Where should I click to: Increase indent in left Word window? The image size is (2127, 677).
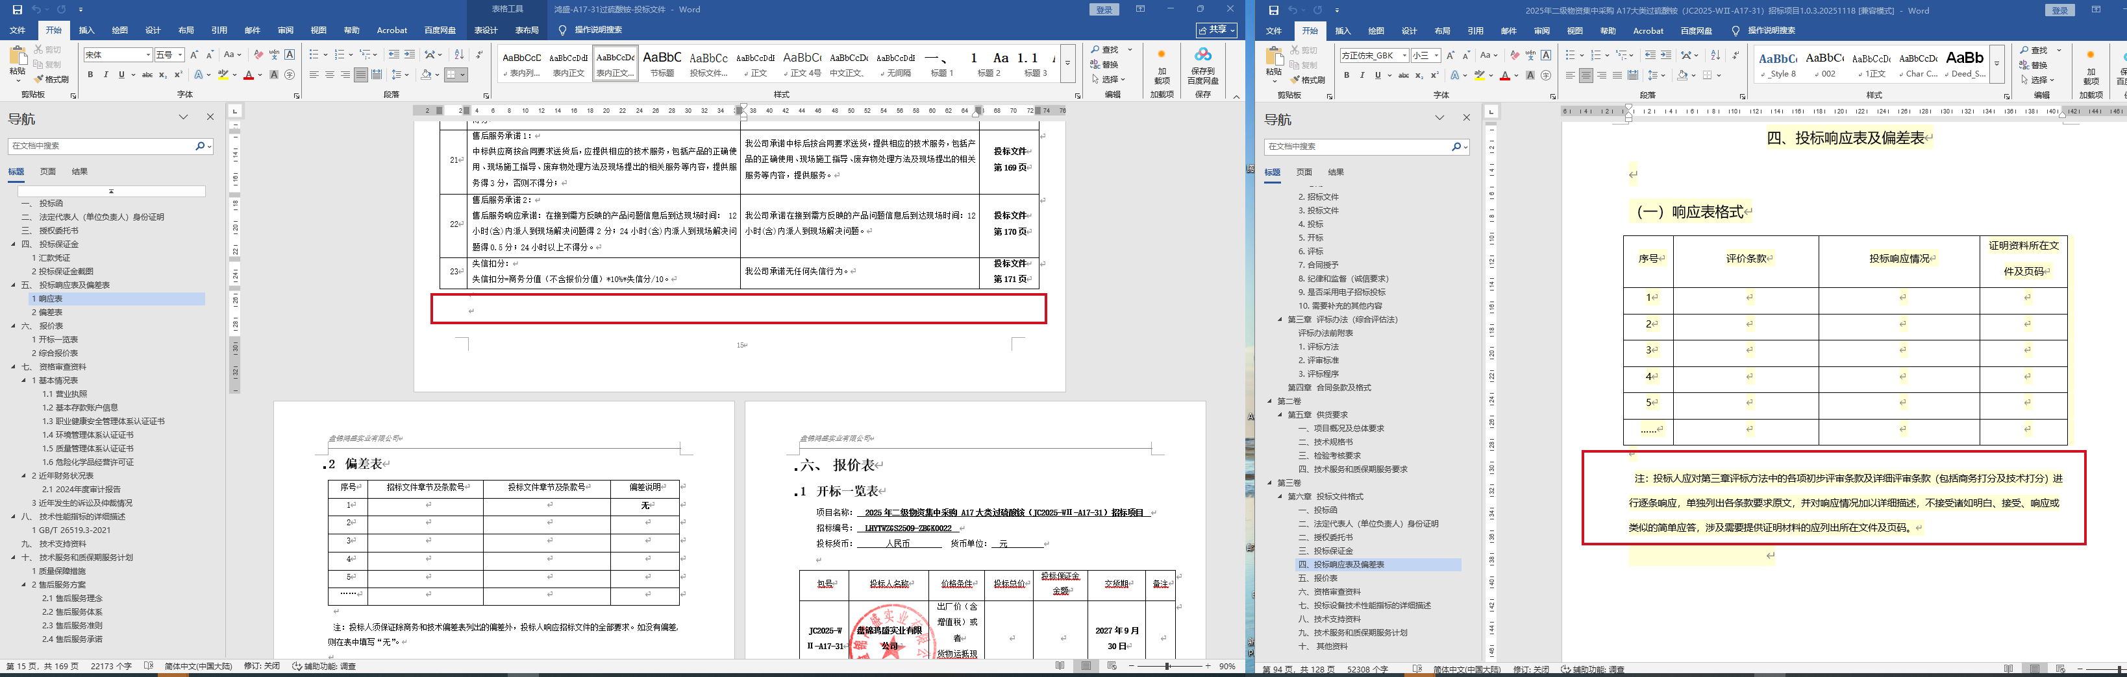point(410,54)
